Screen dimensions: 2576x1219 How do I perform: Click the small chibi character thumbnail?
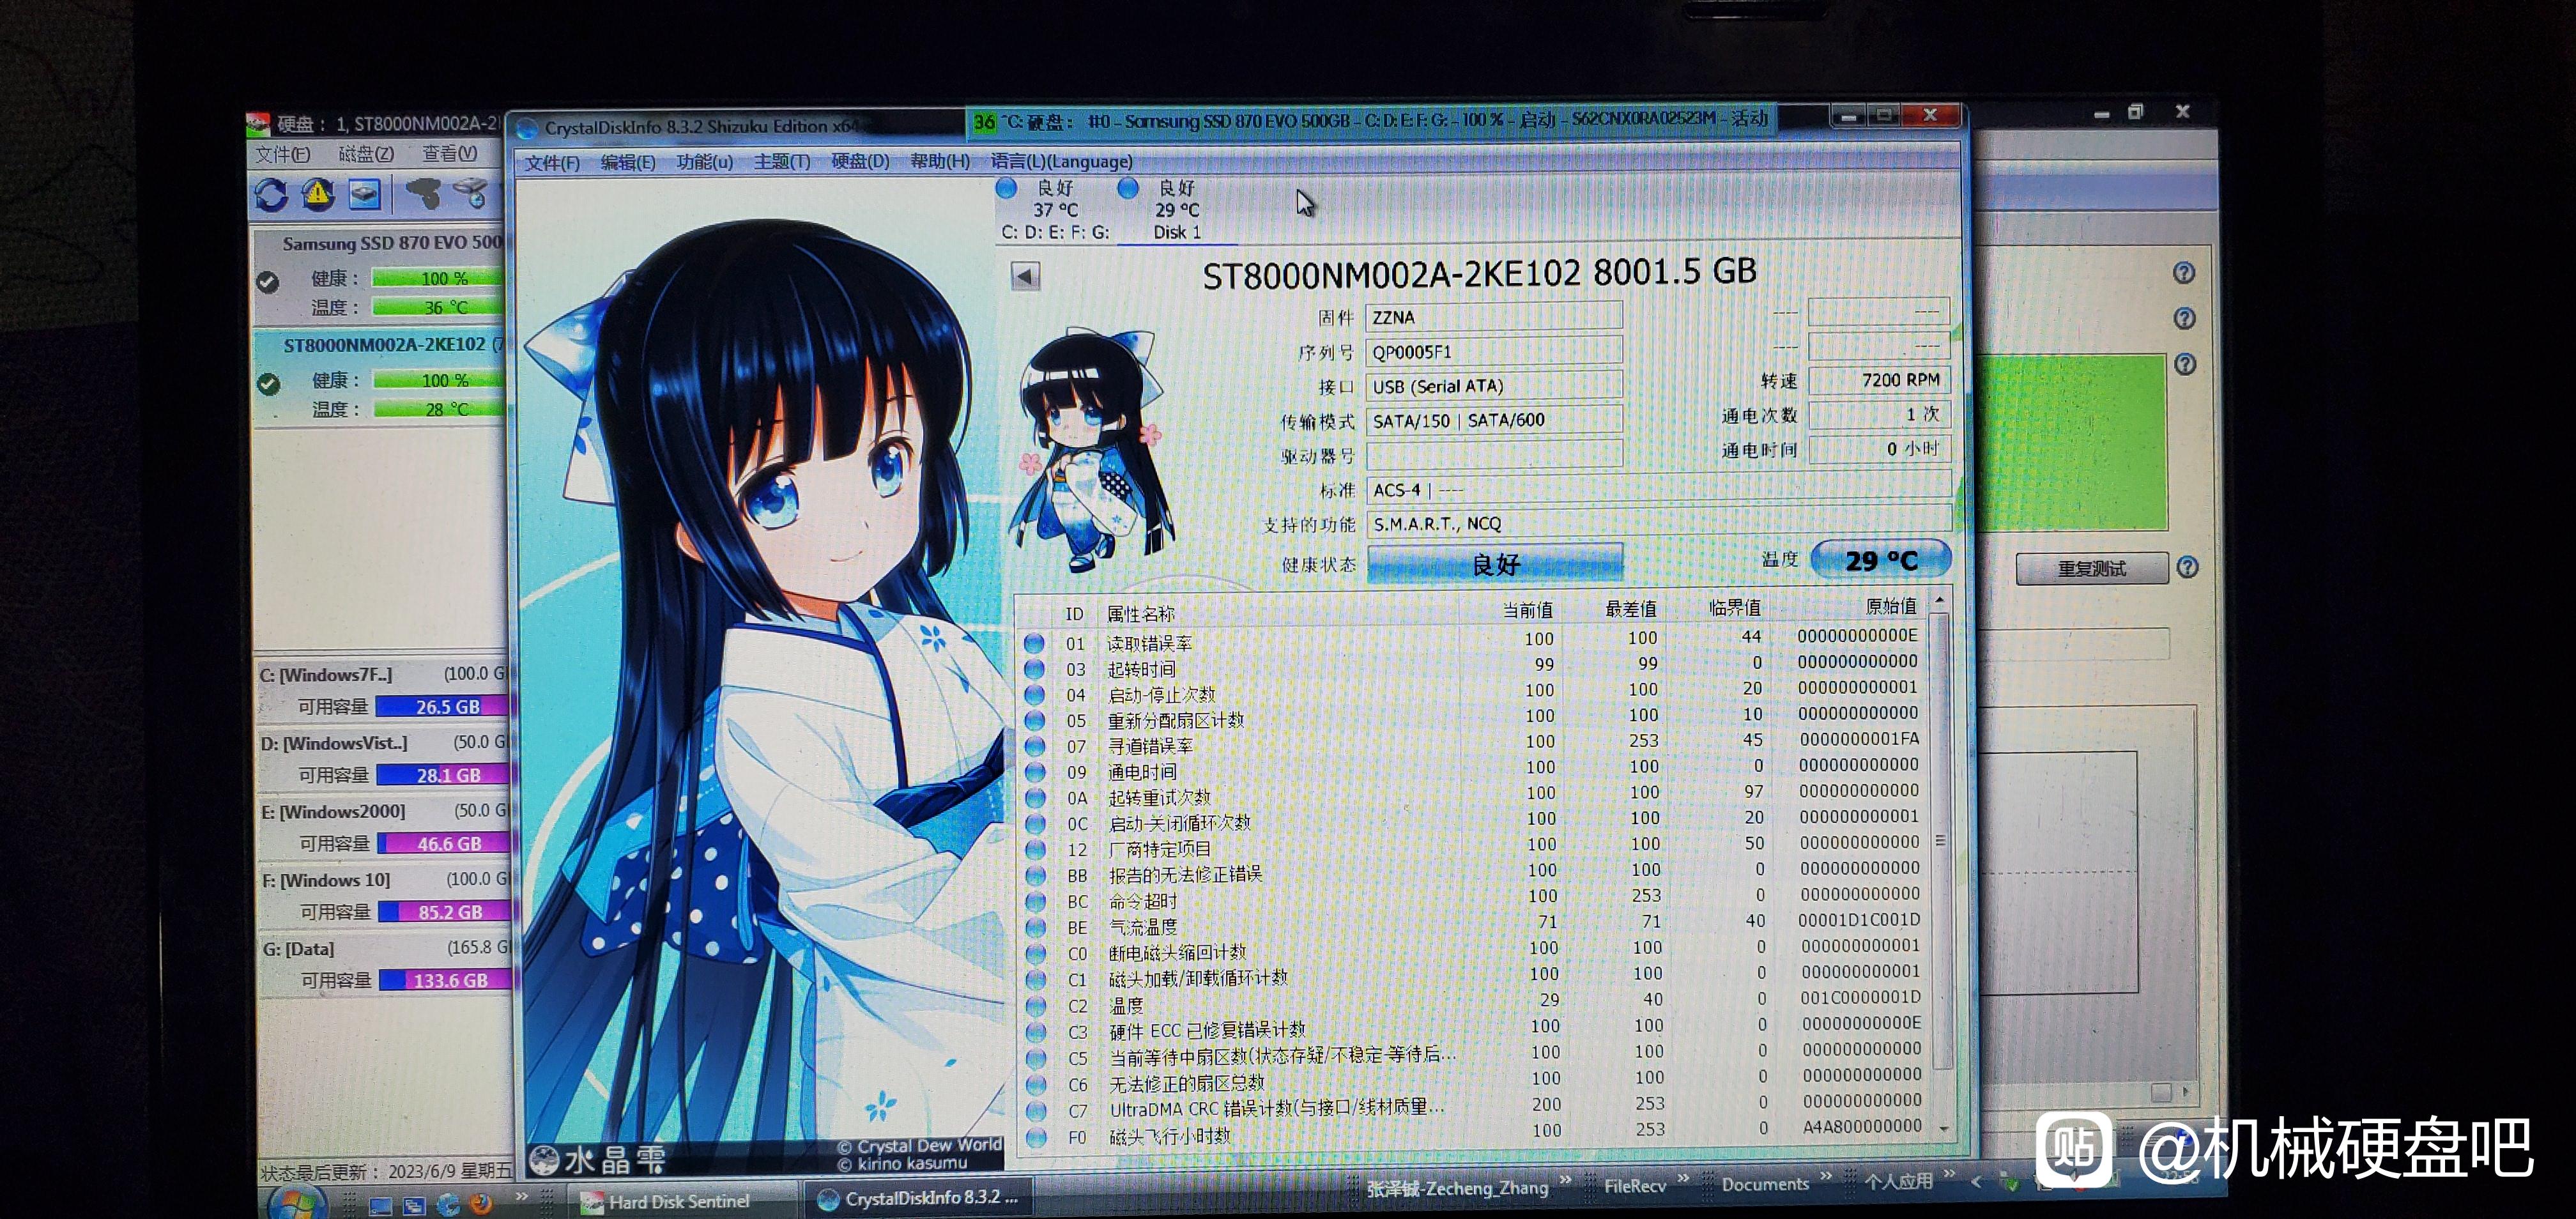pos(1093,450)
